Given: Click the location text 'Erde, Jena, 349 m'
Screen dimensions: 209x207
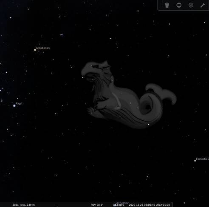Looking at the screenshot, I should pyautogui.click(x=24, y=205).
